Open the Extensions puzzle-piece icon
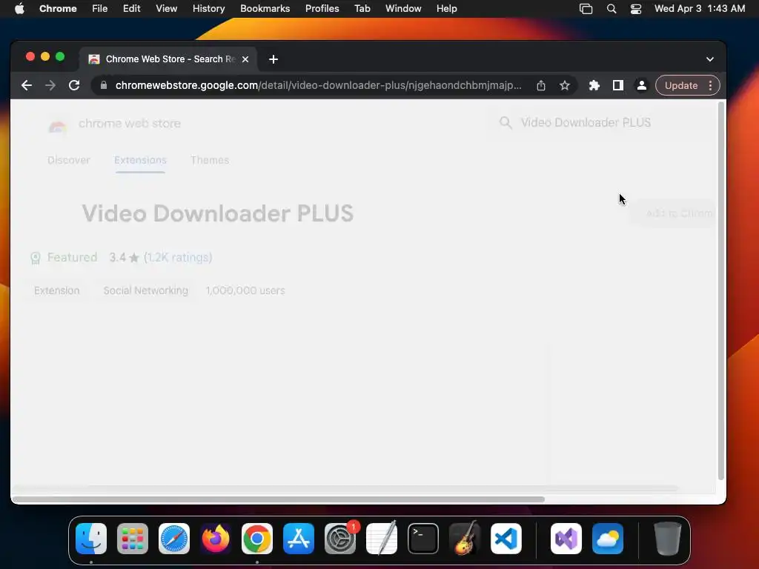The image size is (759, 569). point(594,86)
